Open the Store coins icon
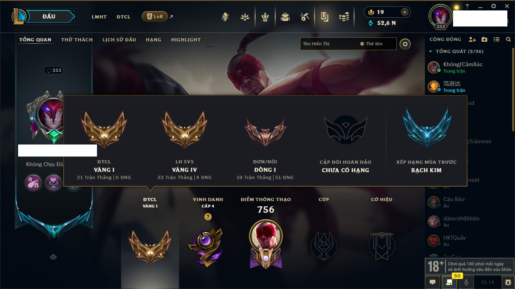 point(344,17)
